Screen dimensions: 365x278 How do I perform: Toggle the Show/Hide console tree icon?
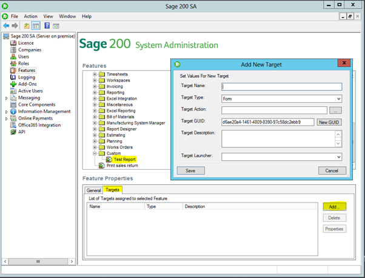36,25
